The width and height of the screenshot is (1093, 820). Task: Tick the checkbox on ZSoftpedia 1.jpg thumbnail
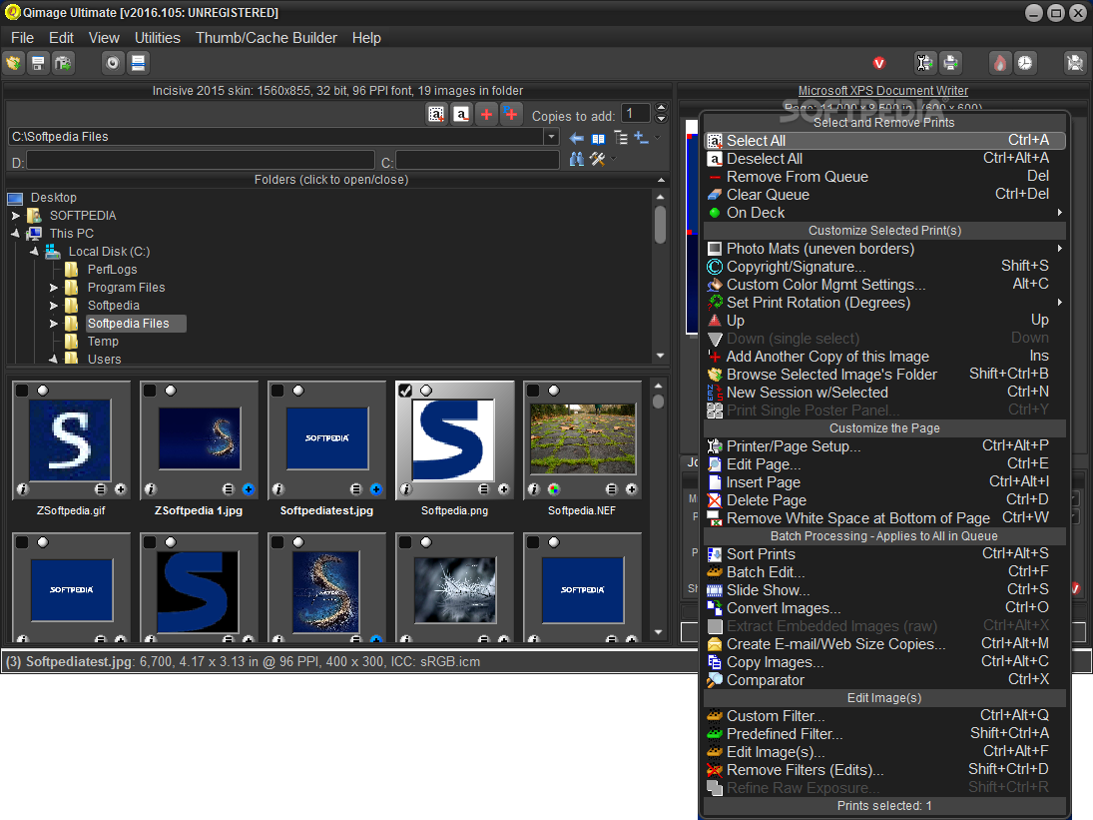pyautogui.click(x=150, y=391)
